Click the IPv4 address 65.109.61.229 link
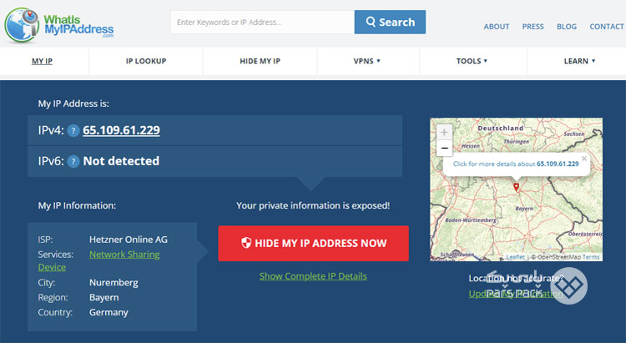Image resolution: width=626 pixels, height=343 pixels. 121,130
